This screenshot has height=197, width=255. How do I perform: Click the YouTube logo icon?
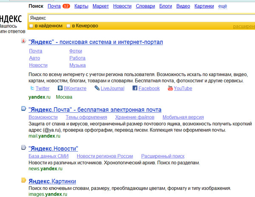pyautogui.click(x=170, y=88)
